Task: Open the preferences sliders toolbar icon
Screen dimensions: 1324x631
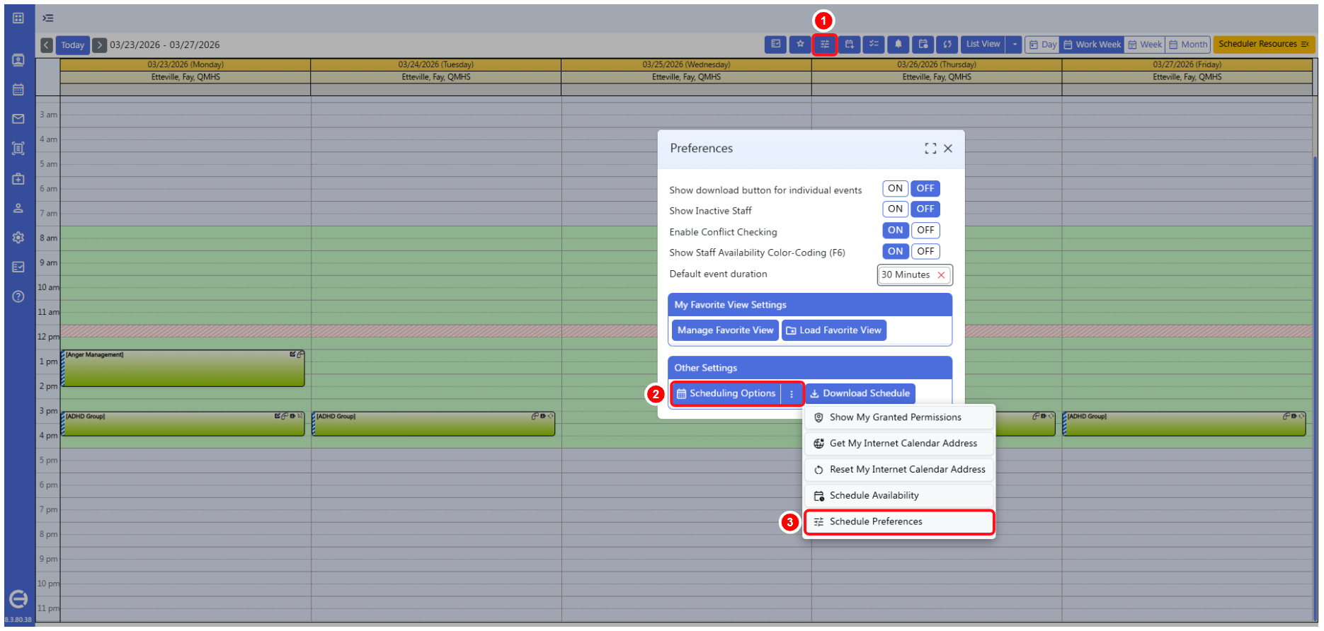Action: click(x=825, y=45)
